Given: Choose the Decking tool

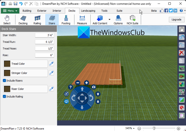Looking at the screenshot, I should point(23,20).
